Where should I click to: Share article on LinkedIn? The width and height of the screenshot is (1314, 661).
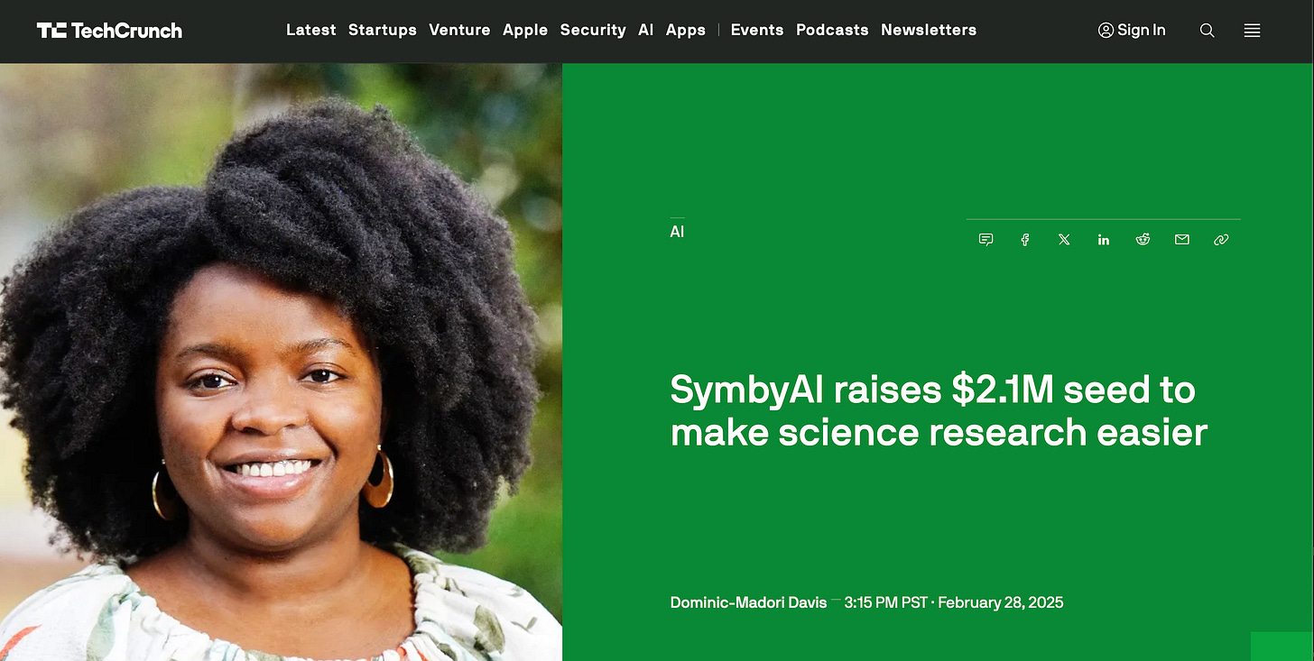(x=1104, y=240)
